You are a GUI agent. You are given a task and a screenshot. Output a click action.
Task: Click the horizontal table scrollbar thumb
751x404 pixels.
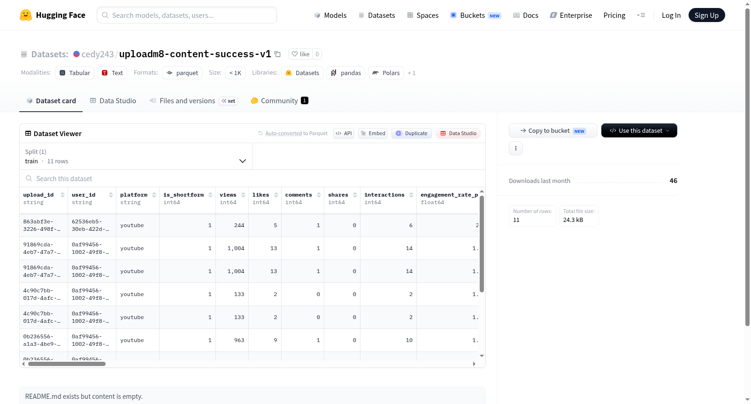(x=67, y=364)
